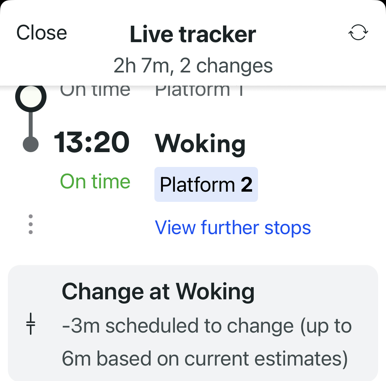Viewport: 386px width, 381px height.
Task: Tap the -3m scheduled to change text
Action: 207,326
